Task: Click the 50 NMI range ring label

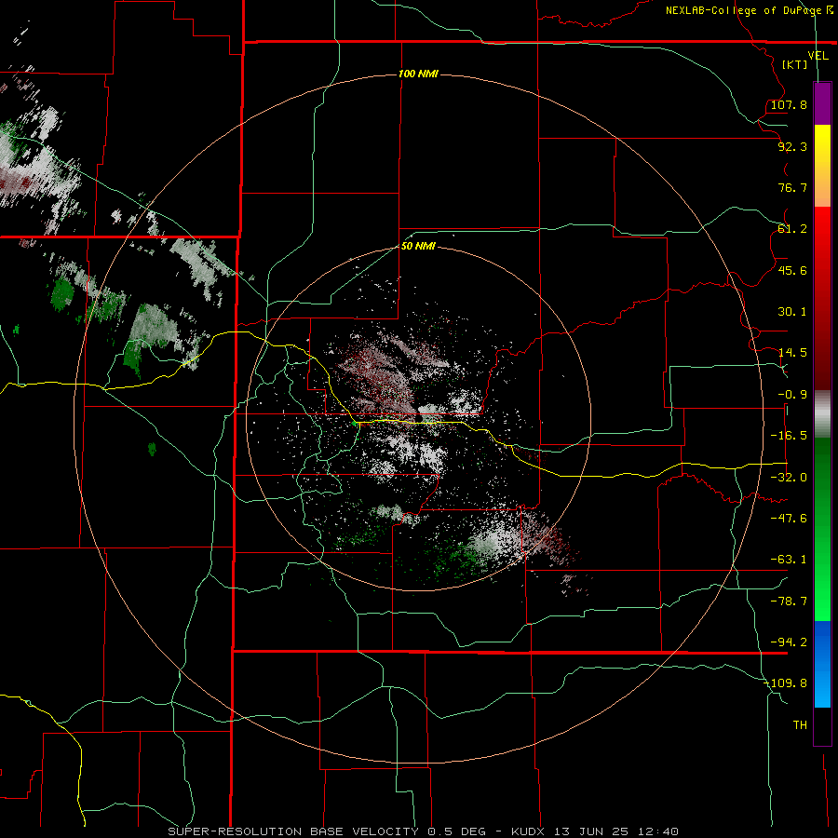Action: point(418,246)
